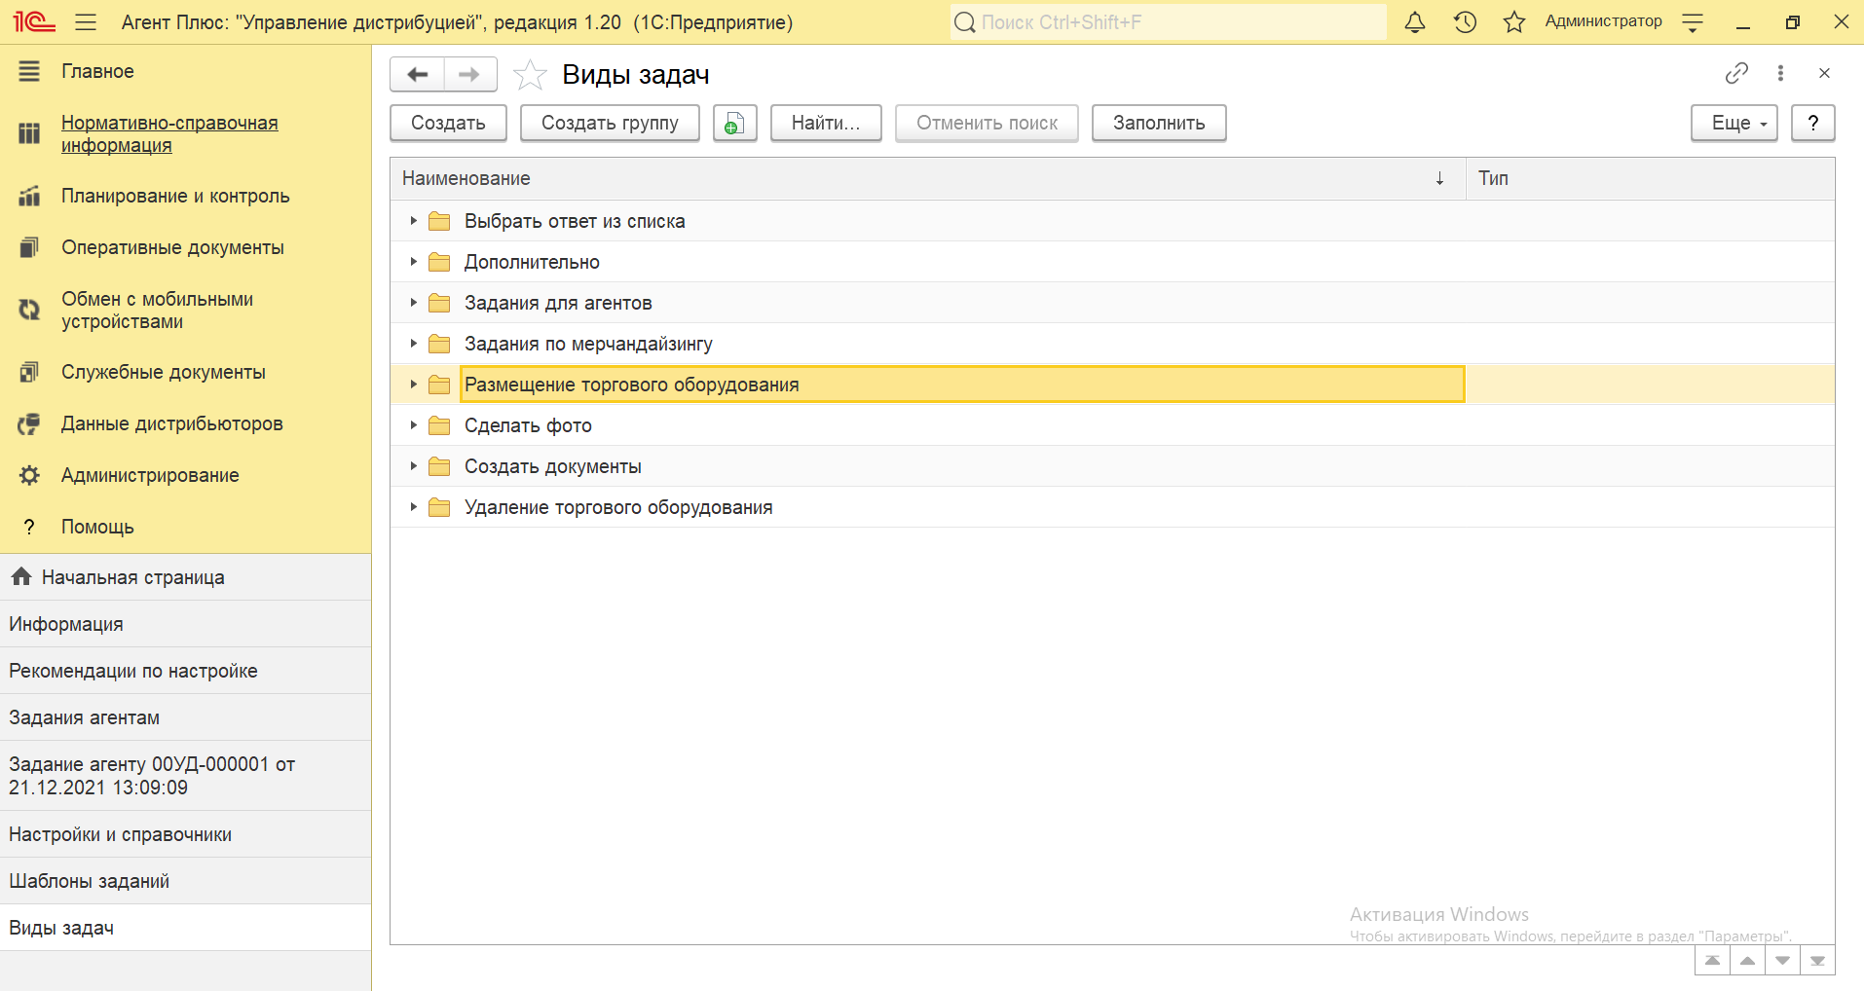Expand Удаление торгового оборудования folder
Screen dimensions: 1864x991
[413, 507]
